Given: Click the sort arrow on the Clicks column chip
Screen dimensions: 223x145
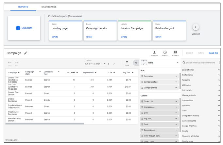Looking at the screenshot, I should coord(152,101).
